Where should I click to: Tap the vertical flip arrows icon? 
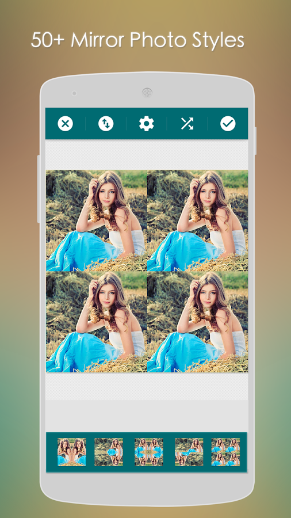[x=106, y=124]
